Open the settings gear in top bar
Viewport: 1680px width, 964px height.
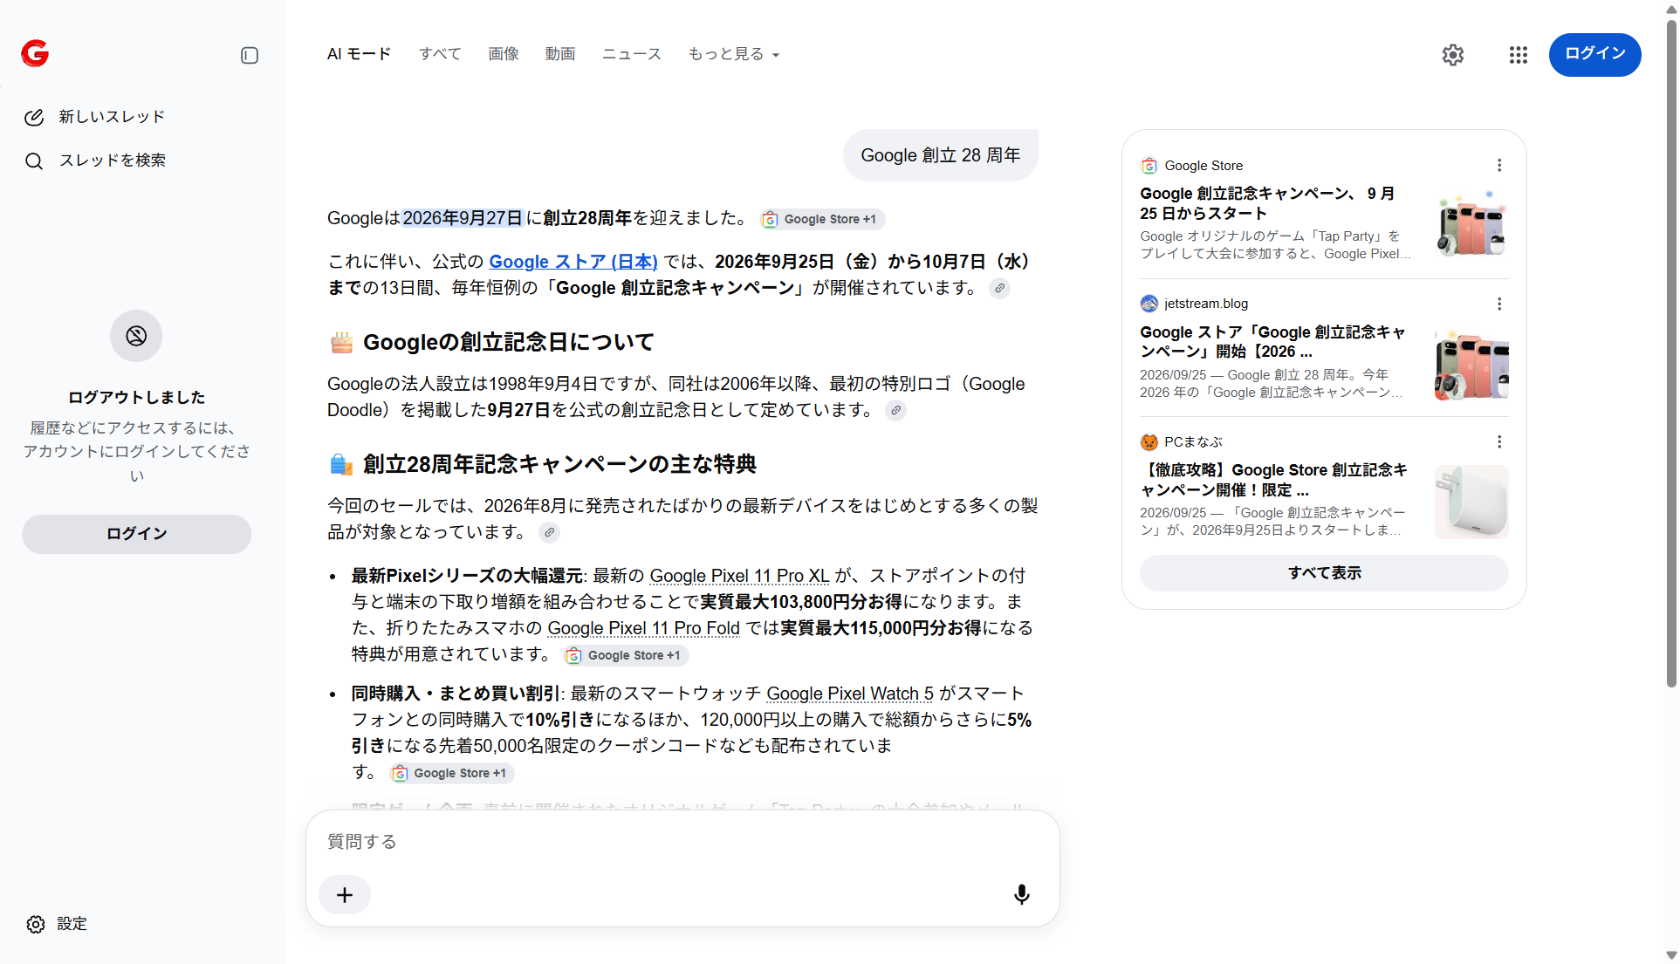(x=1453, y=55)
